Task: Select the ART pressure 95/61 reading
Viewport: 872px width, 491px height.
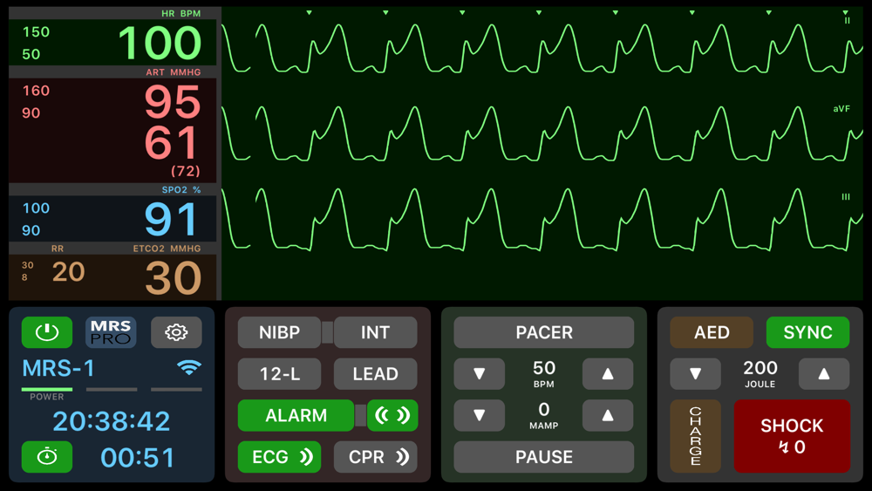Action: tap(173, 122)
